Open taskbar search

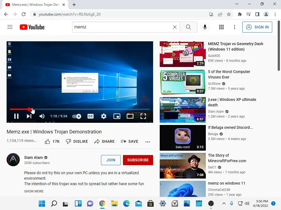point(54,203)
